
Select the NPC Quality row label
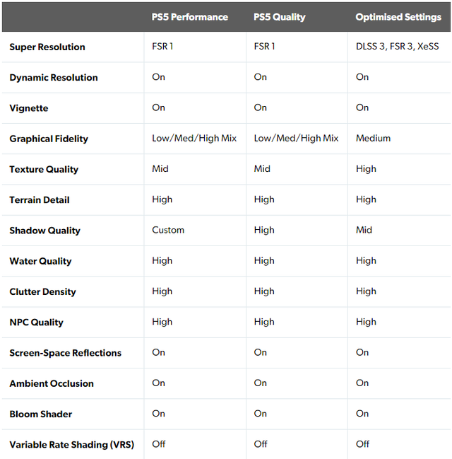point(36,323)
